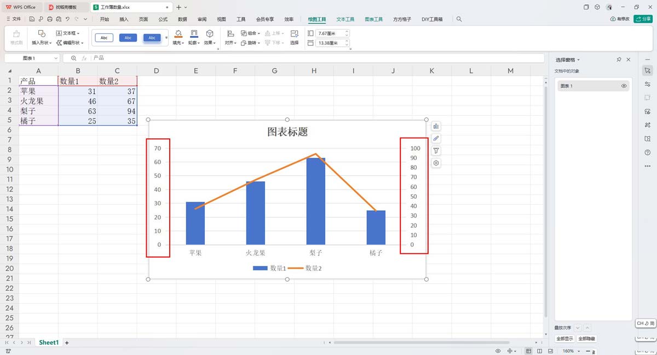The height and width of the screenshot is (355, 657).
Task: Click the fx insert function icon
Action: [84, 58]
